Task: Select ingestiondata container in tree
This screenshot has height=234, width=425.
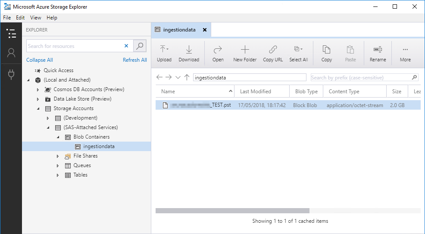Action: (87, 146)
